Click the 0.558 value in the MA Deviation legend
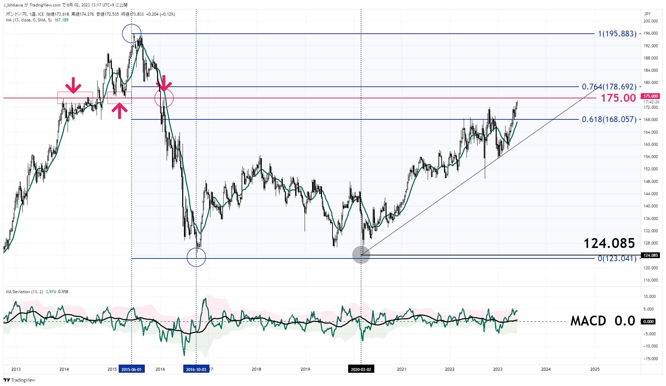 [63, 292]
